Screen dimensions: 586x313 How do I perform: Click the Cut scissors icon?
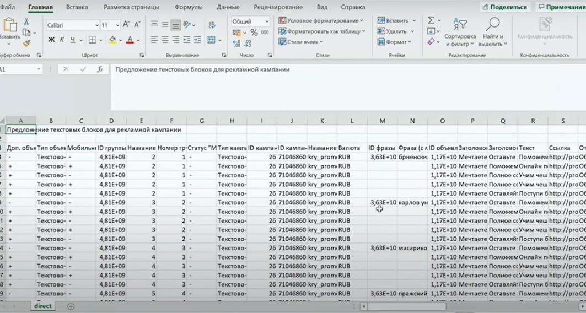26,21
